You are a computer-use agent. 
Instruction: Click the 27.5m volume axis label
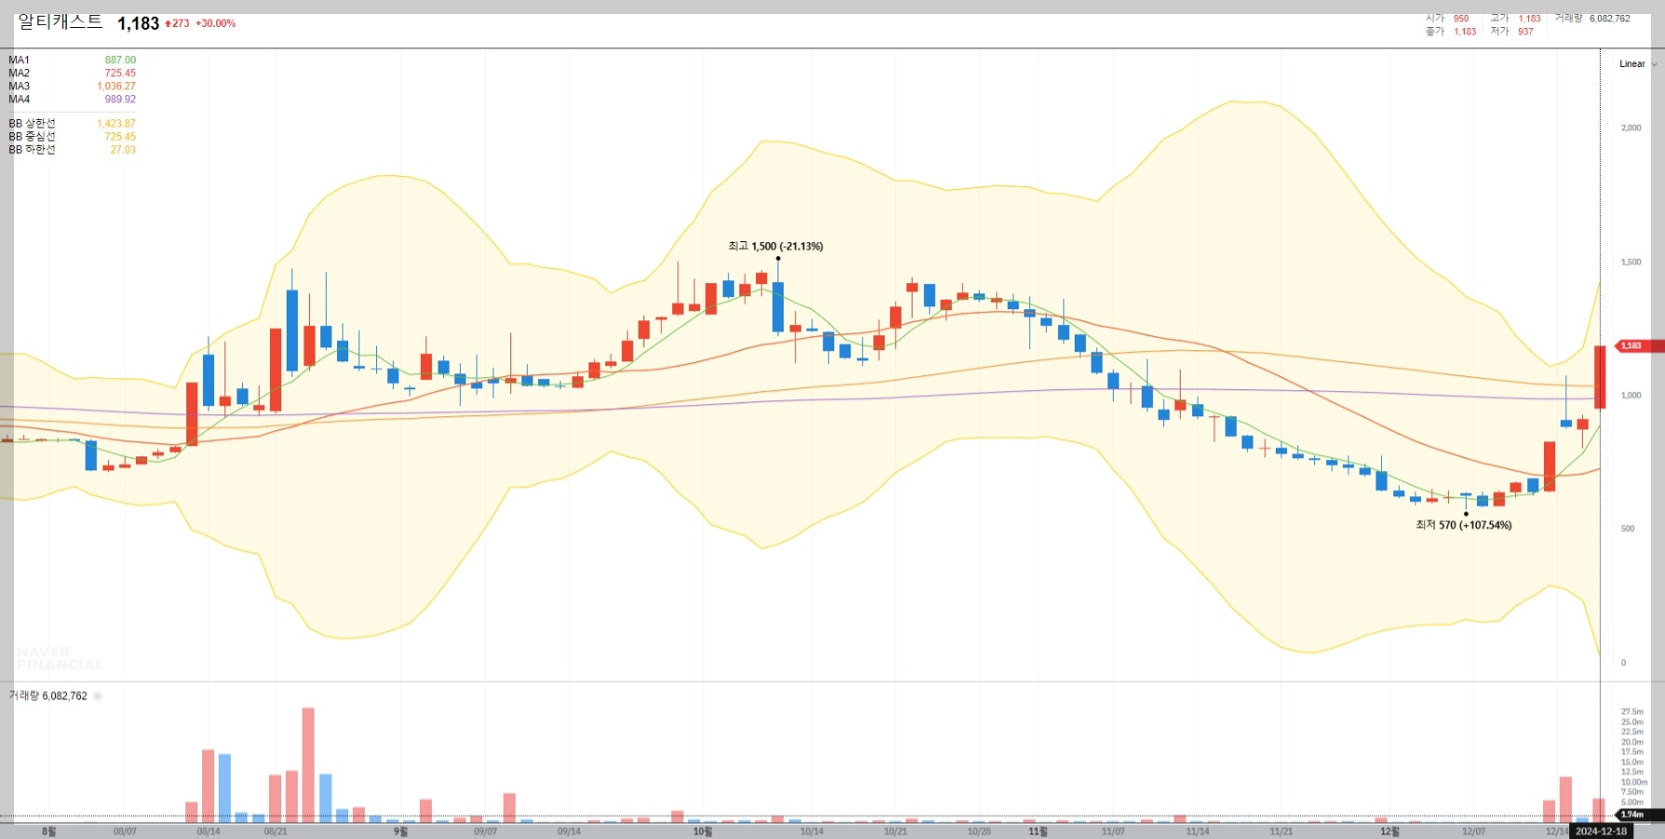[x=1632, y=711]
